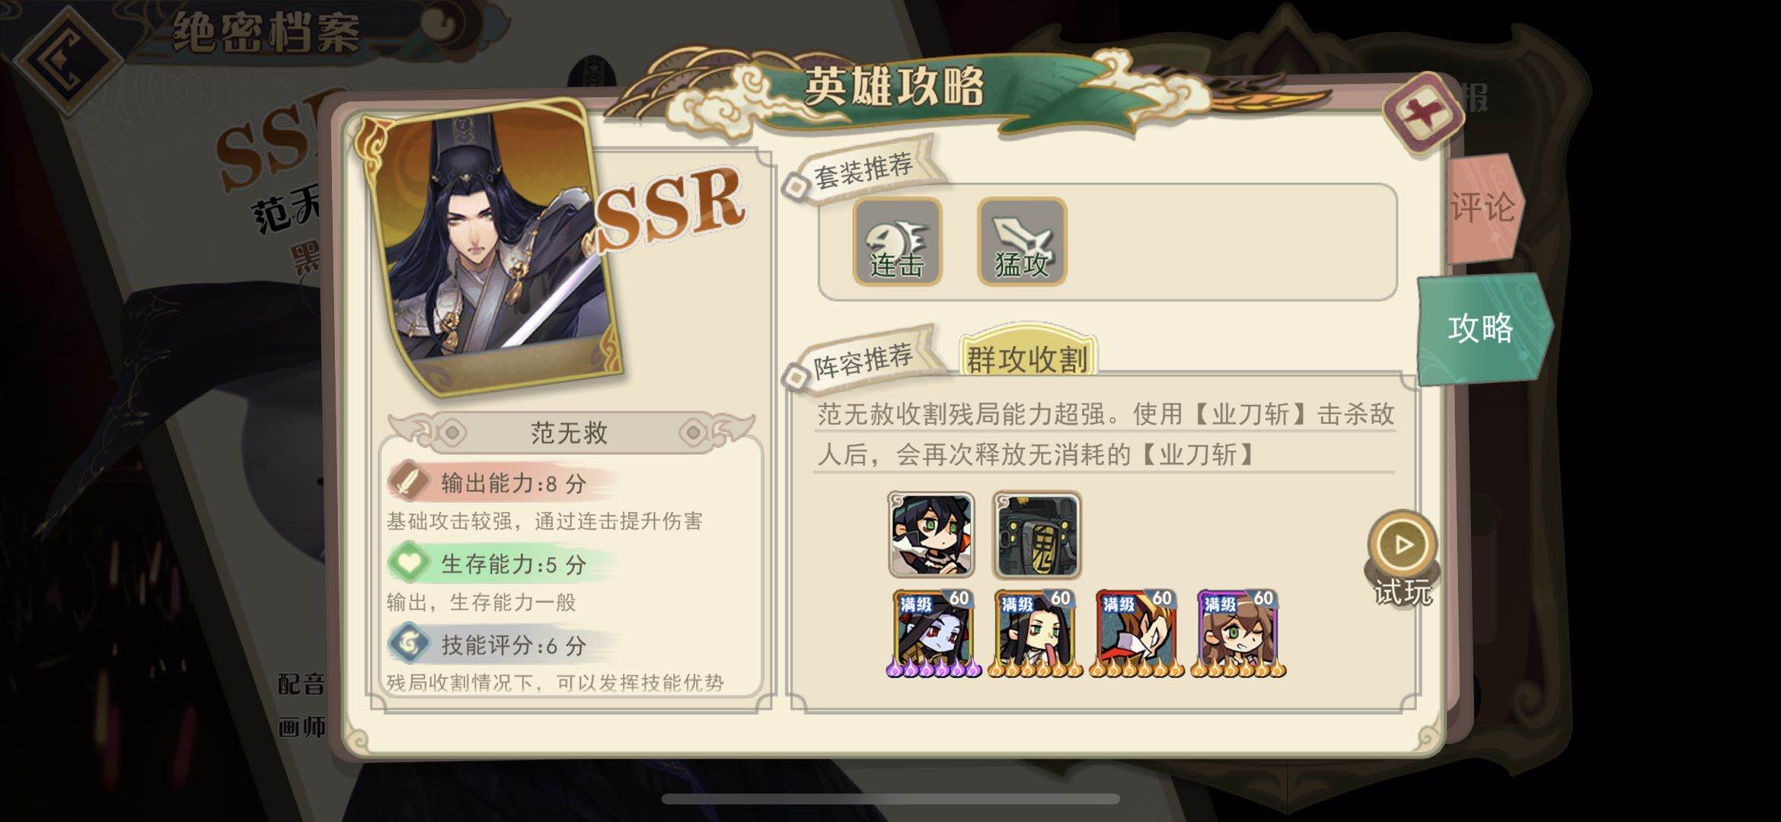The image size is (1781, 822).
Task: Tap the dark cauldron artifact icon
Action: pyautogui.click(x=1037, y=534)
